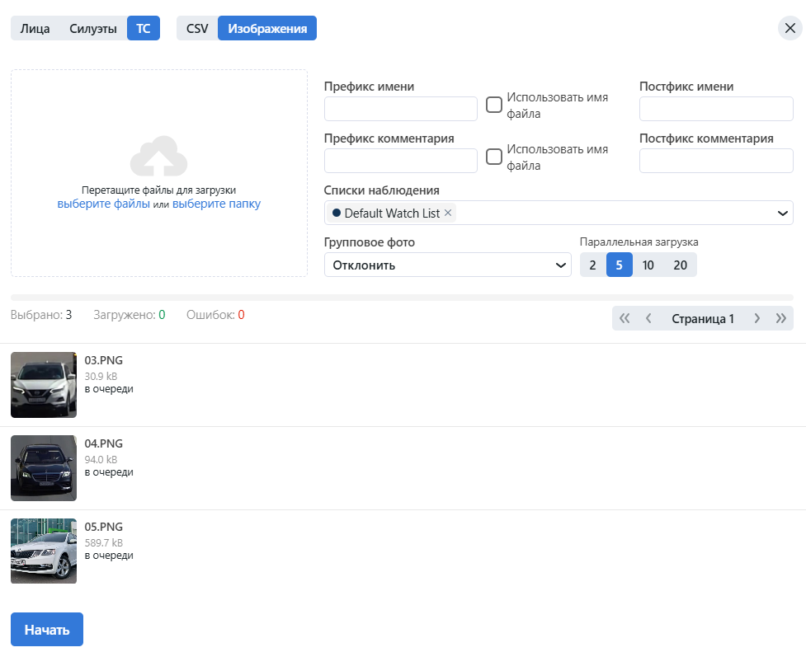Switch to the CSV tab
The width and height of the screenshot is (806, 652).
(197, 29)
